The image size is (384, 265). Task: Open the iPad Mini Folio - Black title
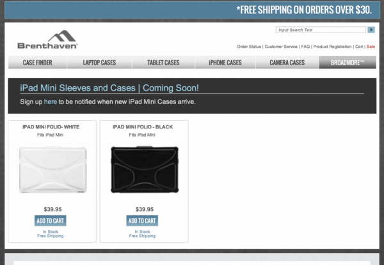[x=143, y=127]
